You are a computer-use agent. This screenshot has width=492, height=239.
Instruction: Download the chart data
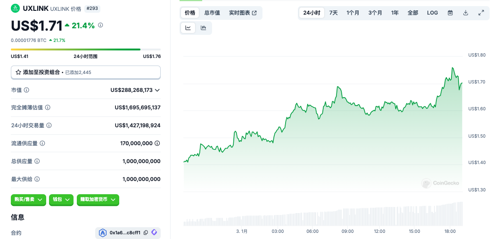466,13
